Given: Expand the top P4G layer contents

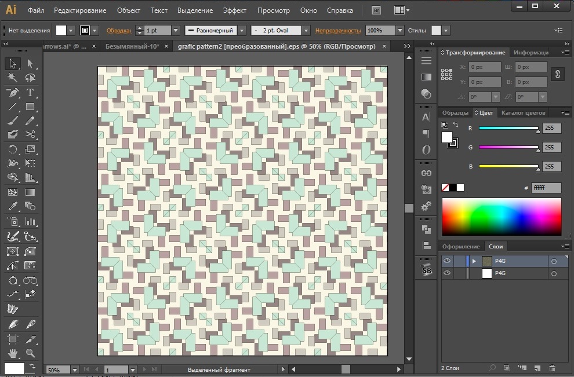Looking at the screenshot, I should point(474,261).
